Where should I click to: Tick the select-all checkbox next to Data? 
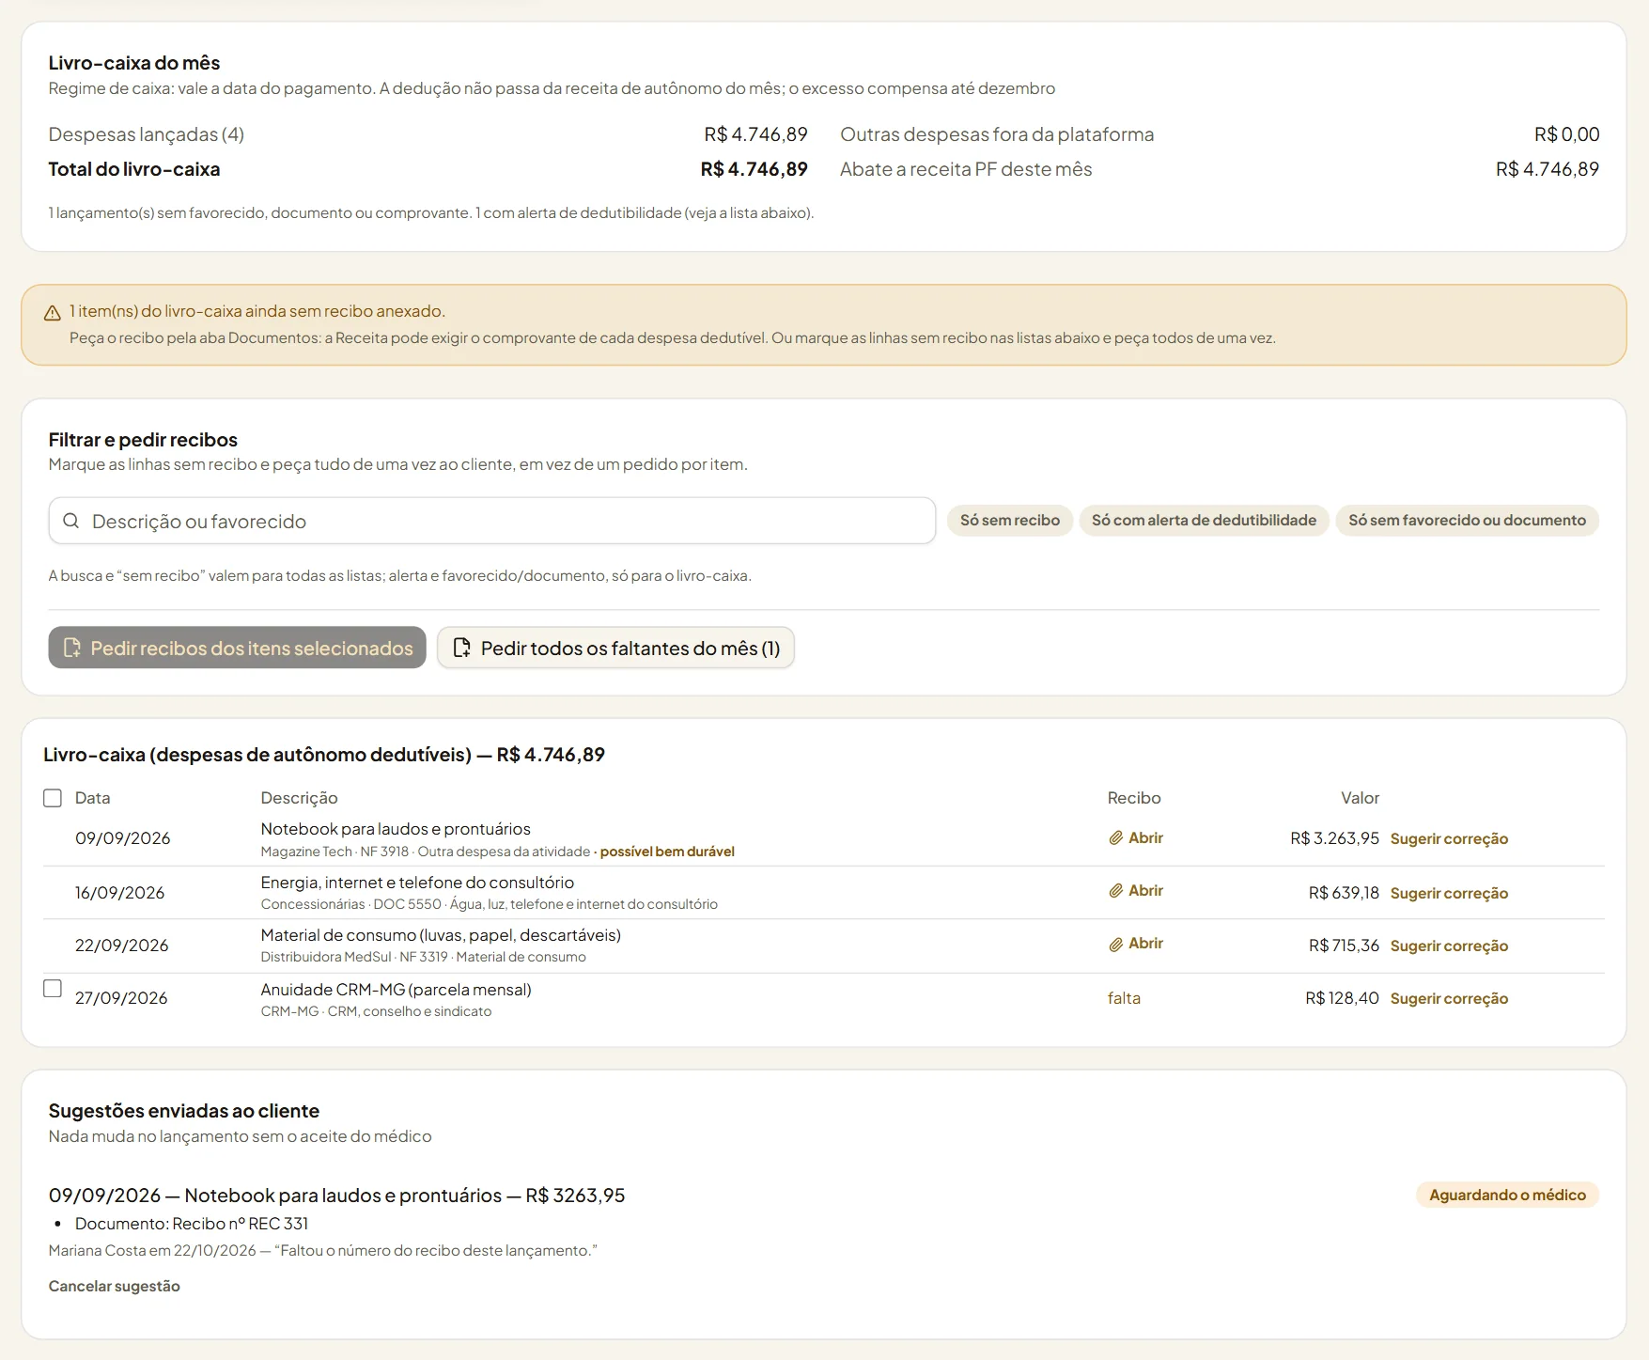pos(53,798)
